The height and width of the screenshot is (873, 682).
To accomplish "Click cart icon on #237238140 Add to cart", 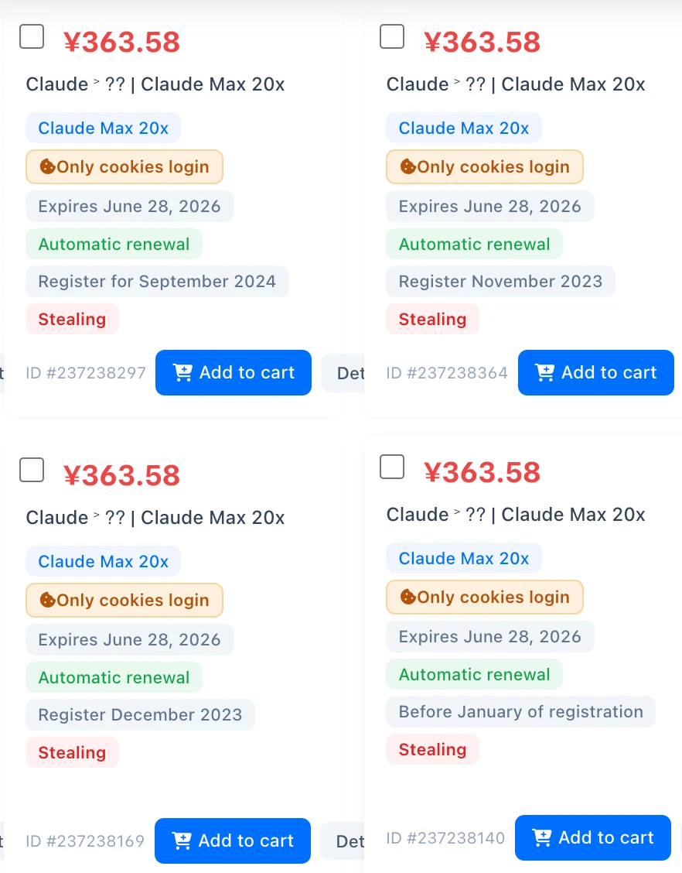I will click(x=542, y=837).
